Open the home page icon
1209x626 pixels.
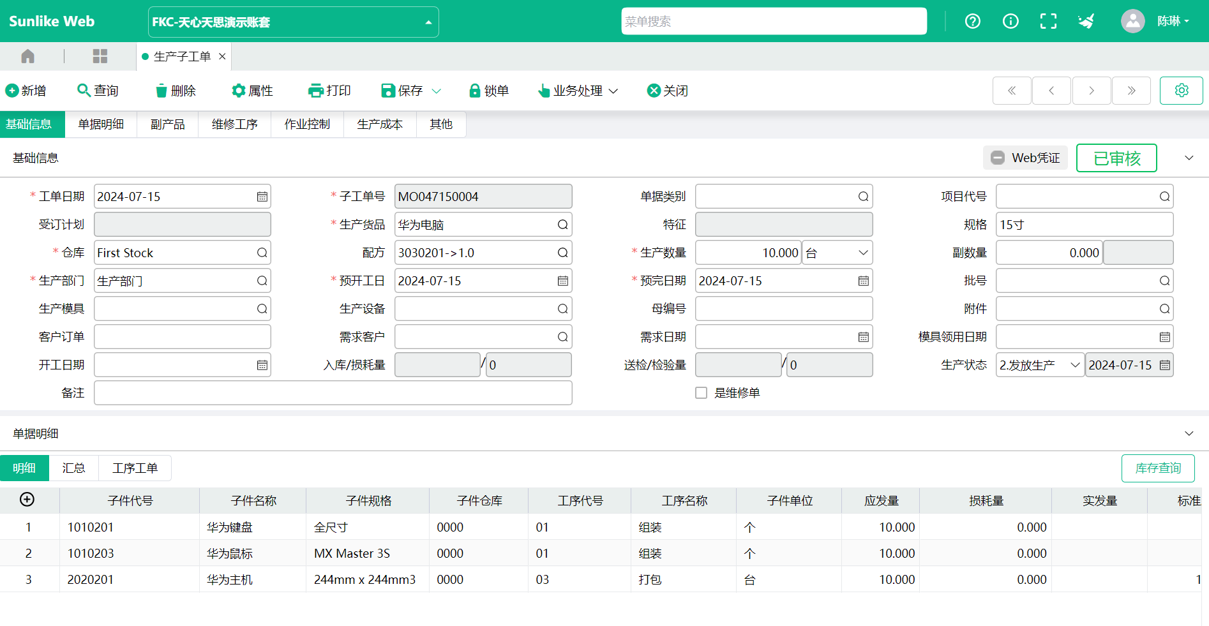tap(27, 56)
